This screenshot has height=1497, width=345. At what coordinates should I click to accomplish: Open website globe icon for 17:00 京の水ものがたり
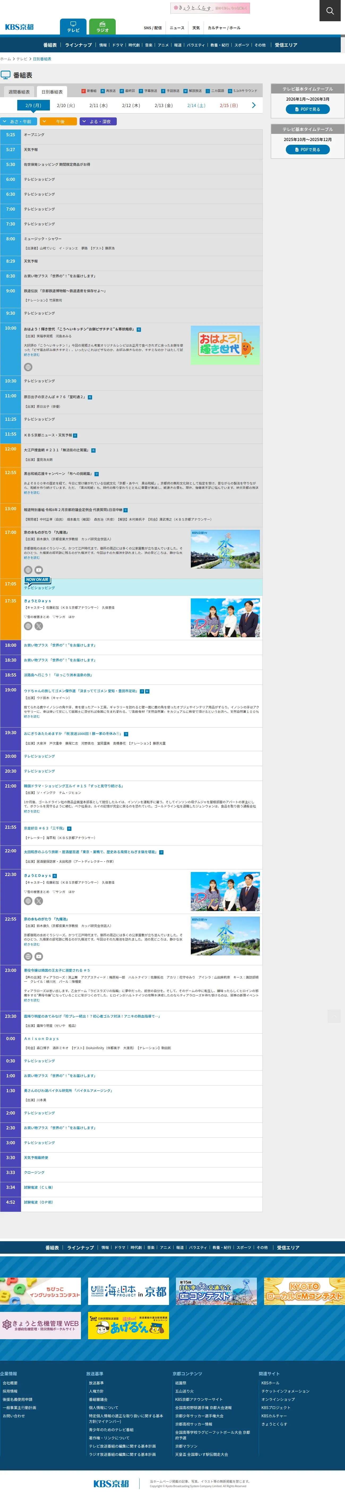[x=28, y=570]
